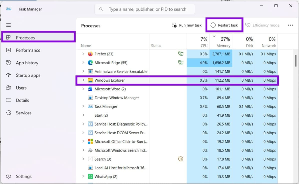This screenshot has height=184, width=299.
Task: Select the Local AI Host for Microsoft 36... row
Action: click(x=177, y=168)
